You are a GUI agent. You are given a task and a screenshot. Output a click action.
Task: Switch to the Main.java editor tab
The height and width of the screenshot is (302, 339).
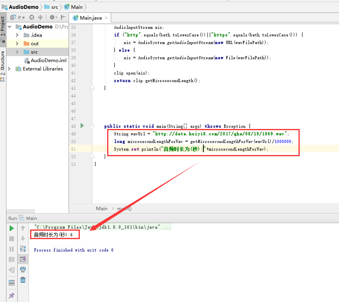click(x=90, y=18)
